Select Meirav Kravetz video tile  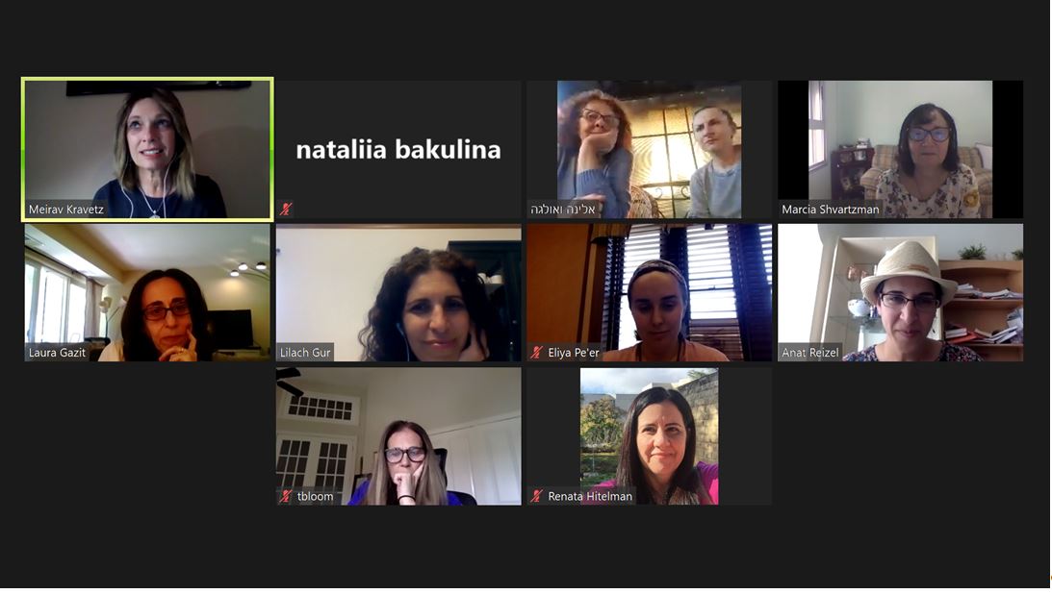point(147,149)
